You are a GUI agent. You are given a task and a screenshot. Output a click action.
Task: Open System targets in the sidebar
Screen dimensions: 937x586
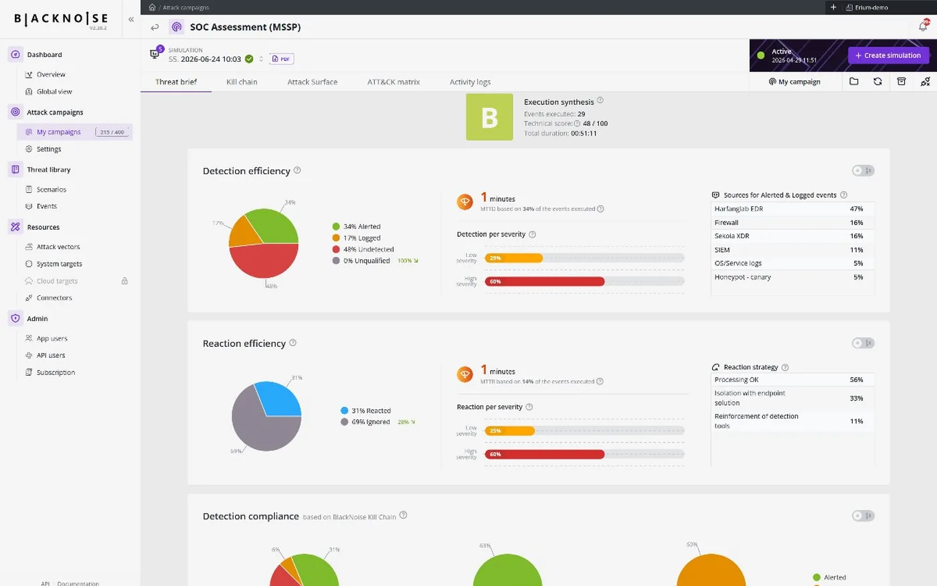point(59,264)
